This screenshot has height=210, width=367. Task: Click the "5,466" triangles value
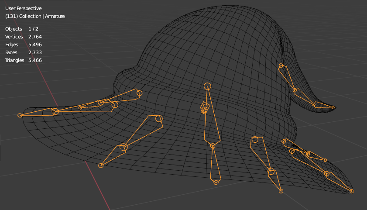[x=35, y=60]
